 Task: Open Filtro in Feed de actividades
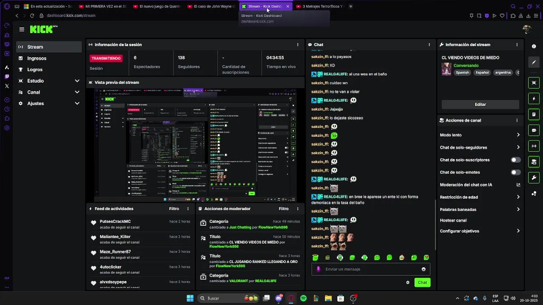pyautogui.click(x=174, y=209)
